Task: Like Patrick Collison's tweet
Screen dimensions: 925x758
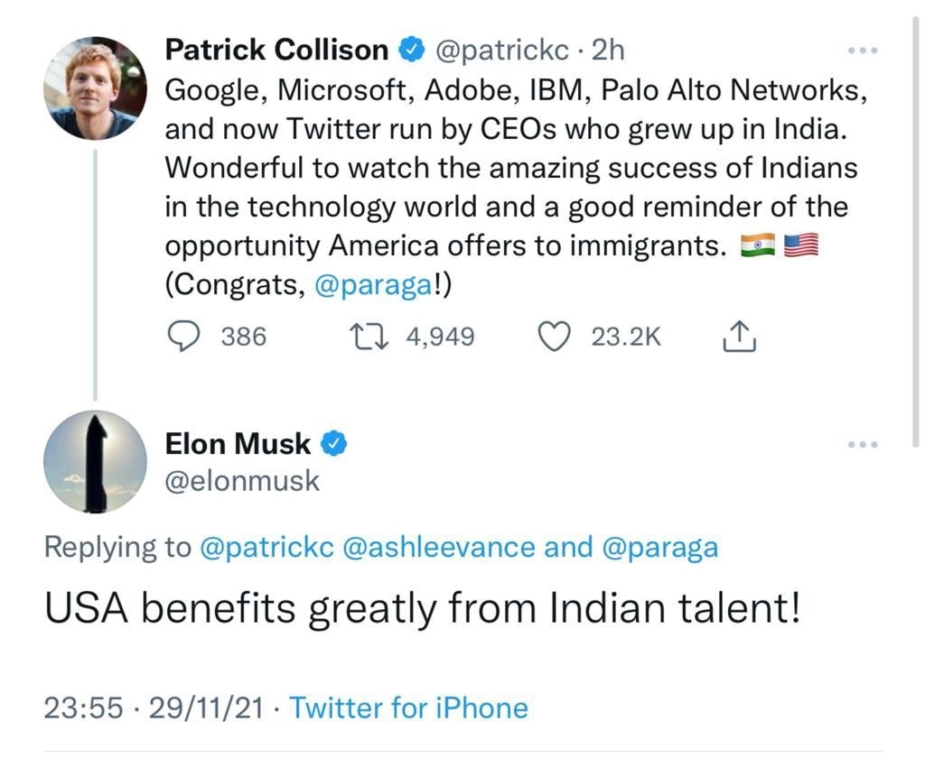Action: tap(554, 337)
